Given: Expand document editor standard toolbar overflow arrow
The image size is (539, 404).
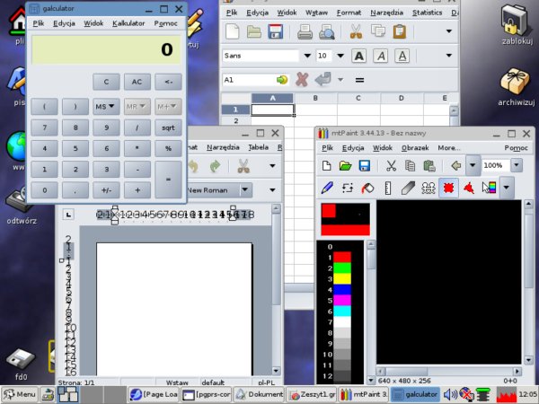Looking at the screenshot, I should (272, 166).
